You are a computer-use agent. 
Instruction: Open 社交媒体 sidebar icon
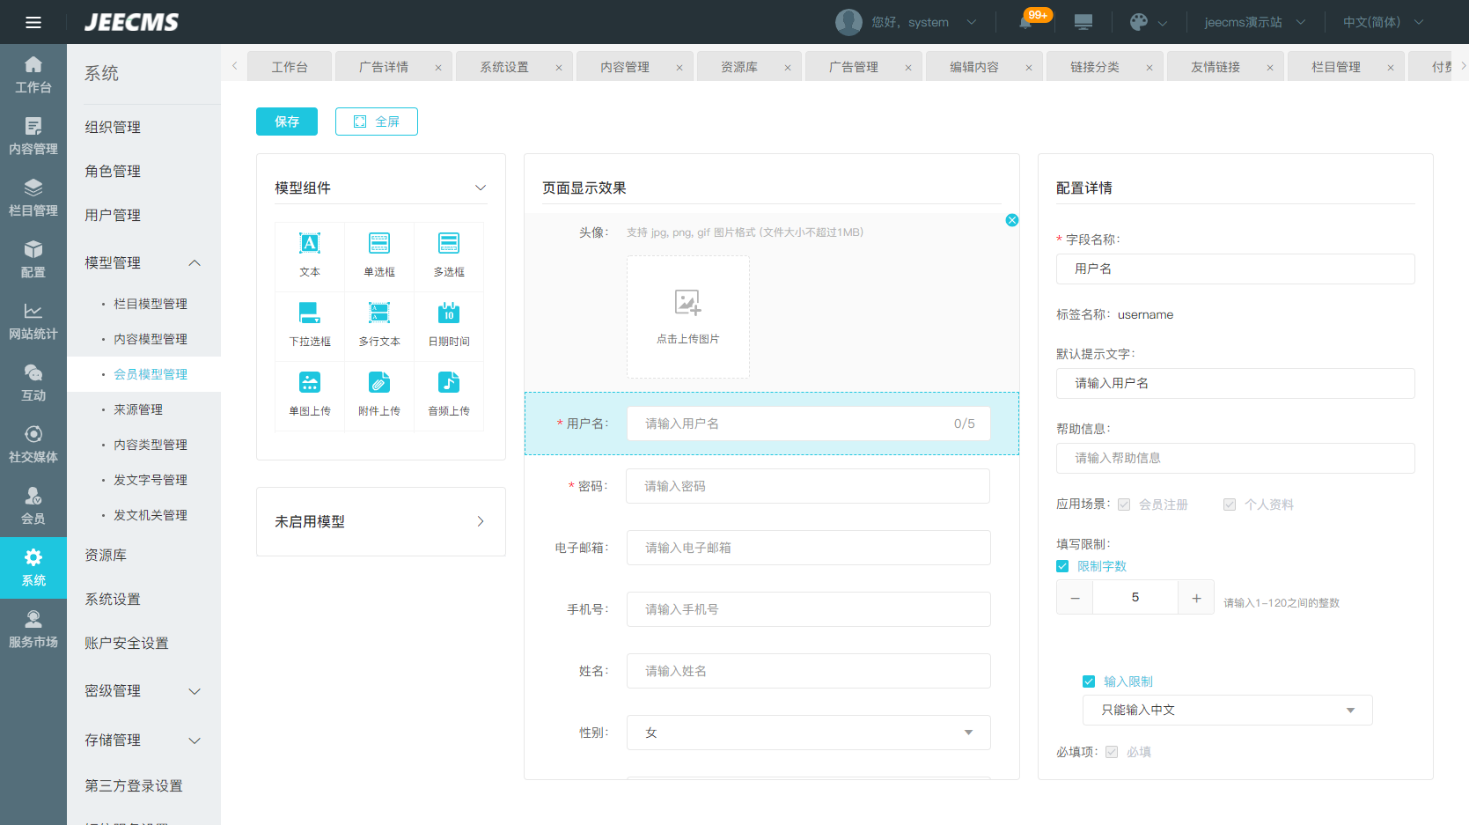33,445
